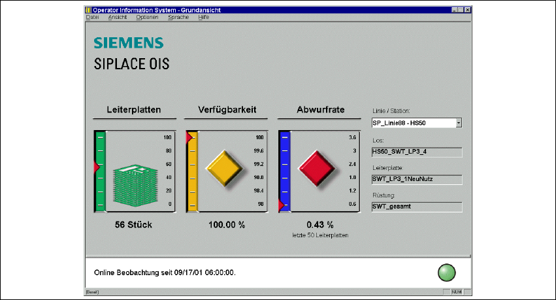Click the red marker on blue Abwurfrate gauge
The image size is (556, 300).
pyautogui.click(x=281, y=205)
